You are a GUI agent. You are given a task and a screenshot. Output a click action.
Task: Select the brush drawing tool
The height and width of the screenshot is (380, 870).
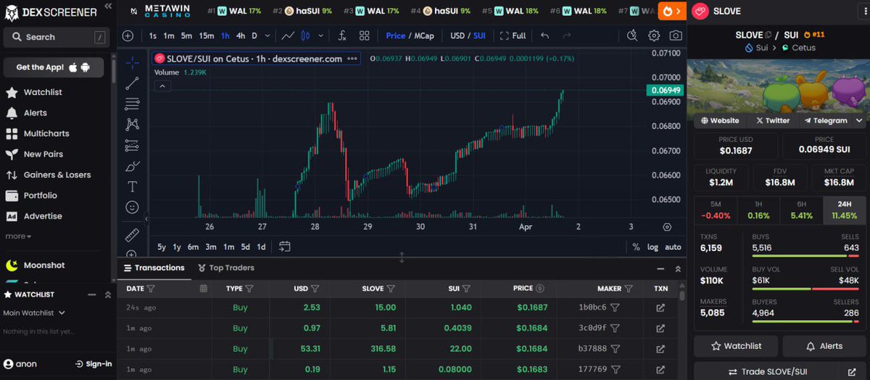click(x=132, y=166)
